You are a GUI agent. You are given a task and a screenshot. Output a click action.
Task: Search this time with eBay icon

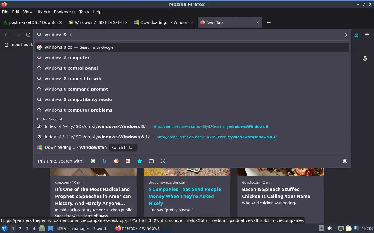coord(128,161)
